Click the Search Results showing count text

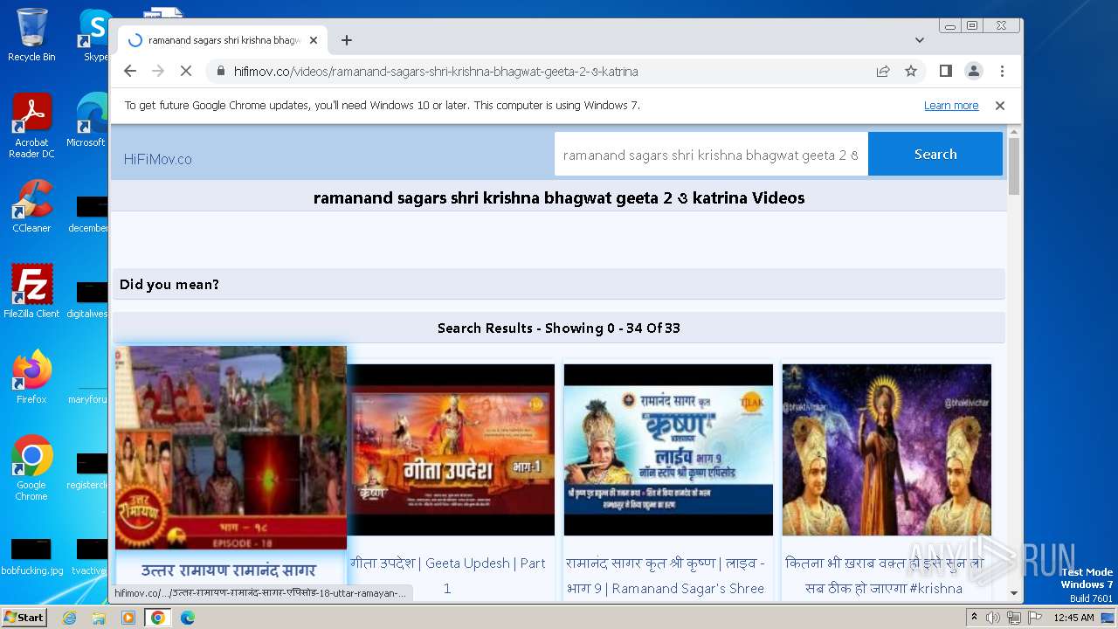(x=559, y=328)
